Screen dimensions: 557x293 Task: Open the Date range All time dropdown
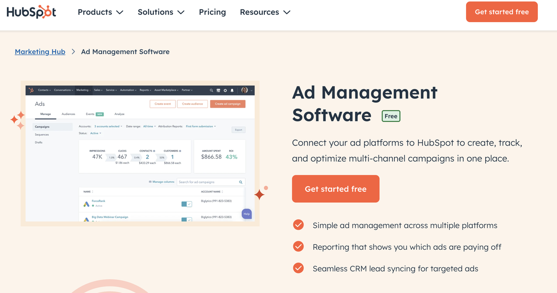click(148, 126)
